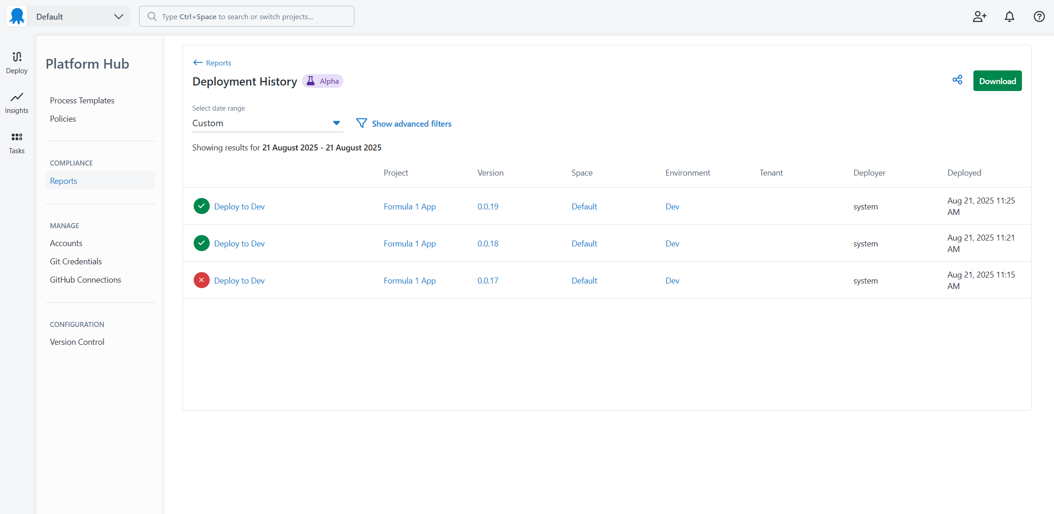Click 'Aug 21, 2025 11:15 AM' deployed time
Viewport: 1054px width, 514px height.
(x=981, y=280)
